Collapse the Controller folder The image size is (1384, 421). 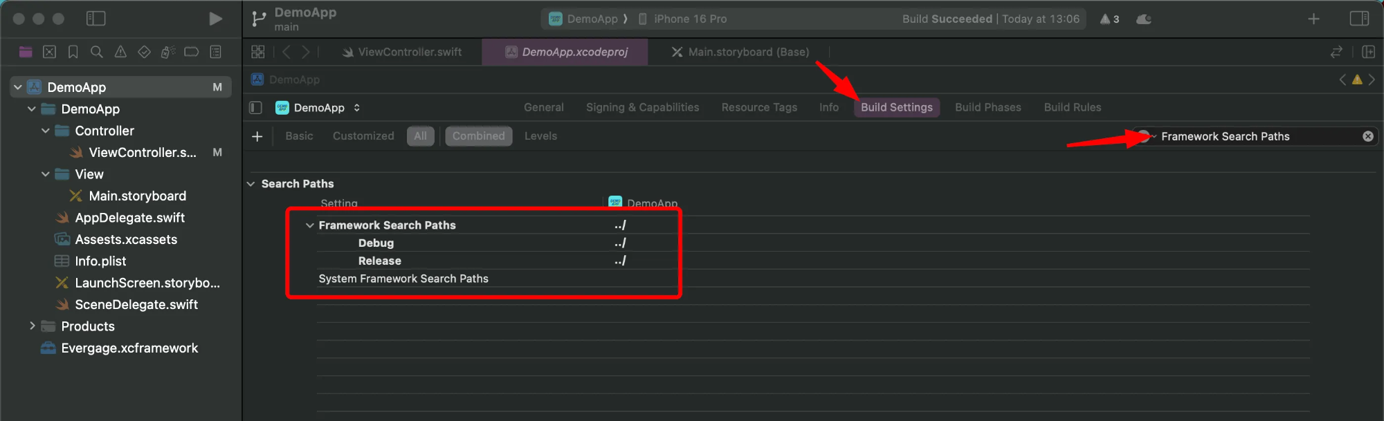point(46,131)
